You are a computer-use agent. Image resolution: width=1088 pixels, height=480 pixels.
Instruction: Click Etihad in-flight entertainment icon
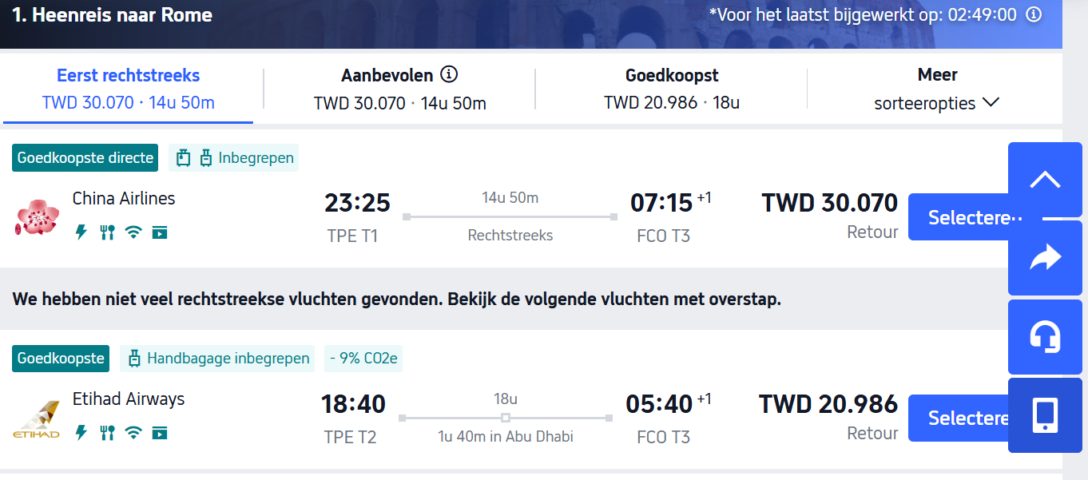pos(160,433)
